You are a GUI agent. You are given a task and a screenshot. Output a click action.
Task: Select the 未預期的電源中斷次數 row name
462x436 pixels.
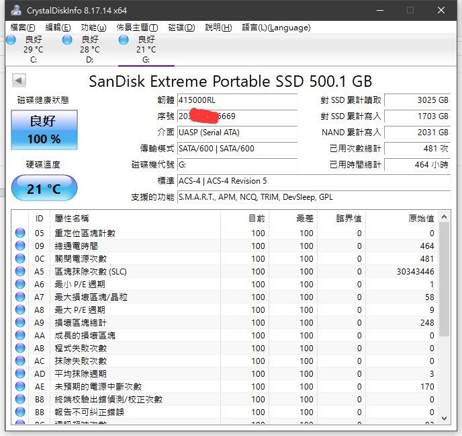[98, 387]
